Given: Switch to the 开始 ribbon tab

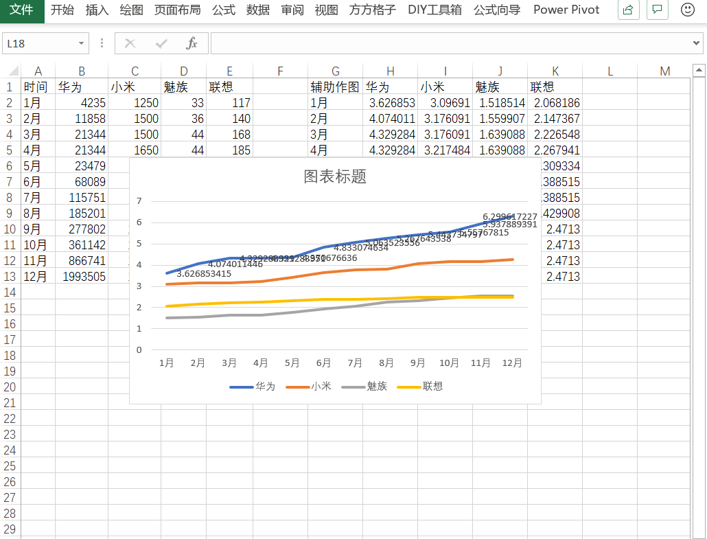Looking at the screenshot, I should point(62,10).
